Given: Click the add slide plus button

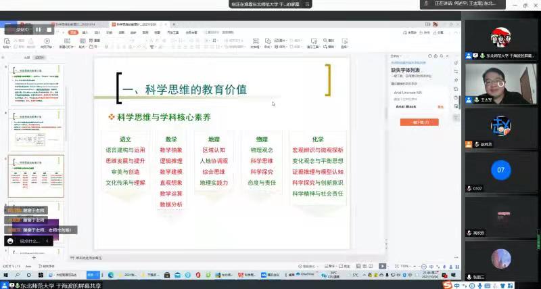Looking at the screenshot, I should (34, 258).
